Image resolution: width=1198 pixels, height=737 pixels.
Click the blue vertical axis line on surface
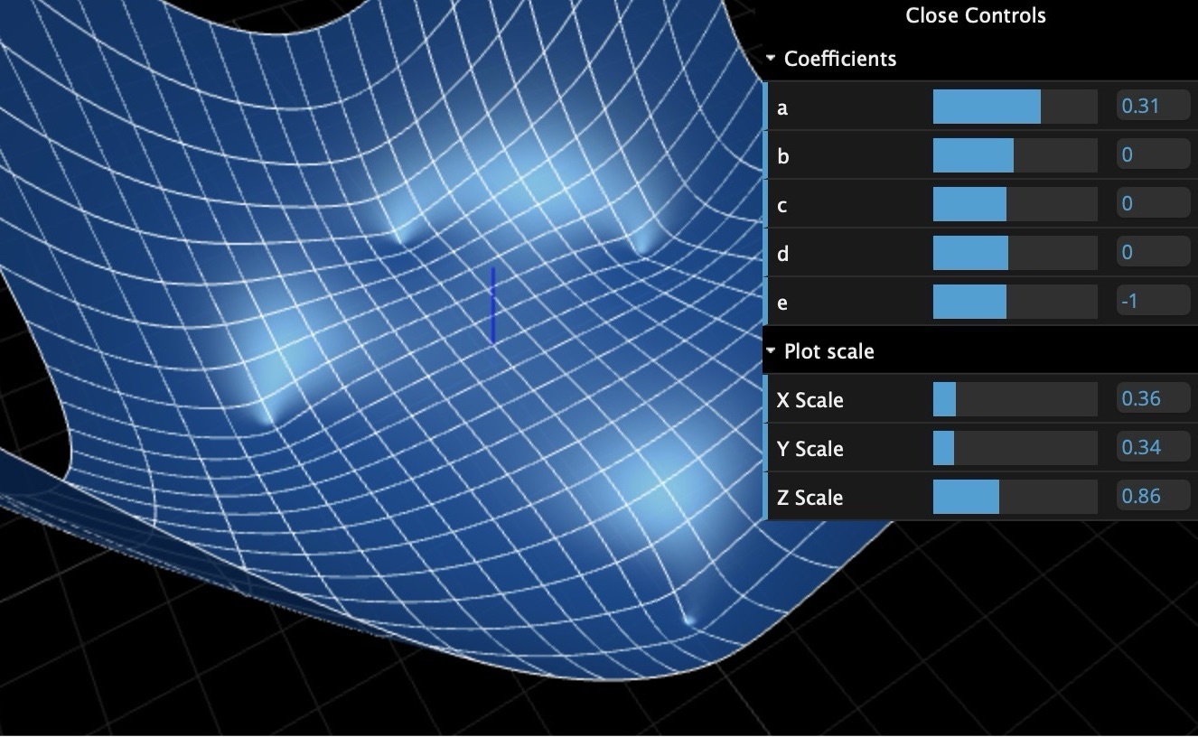(x=492, y=305)
